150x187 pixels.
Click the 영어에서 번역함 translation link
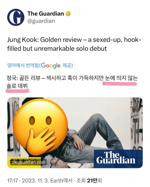pos(23,66)
